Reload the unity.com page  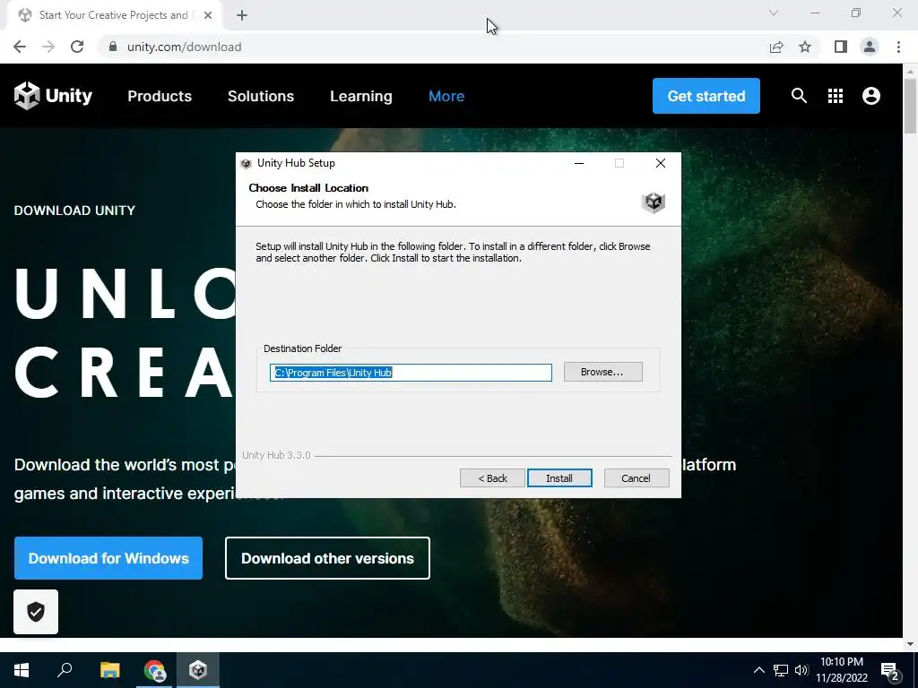pos(77,47)
